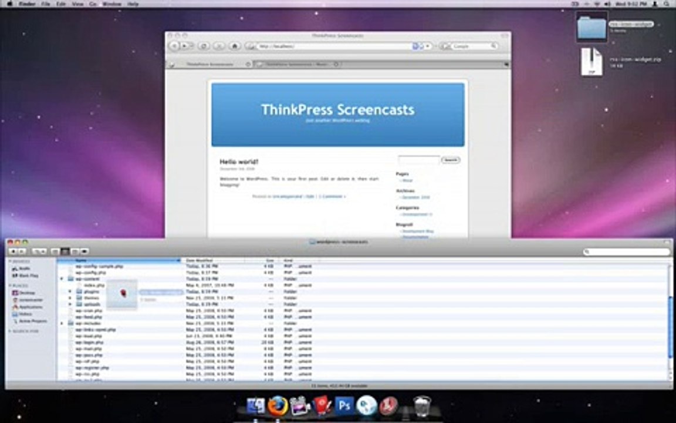Open the Hello world! post title
This screenshot has height=423, width=676.
tap(239, 162)
